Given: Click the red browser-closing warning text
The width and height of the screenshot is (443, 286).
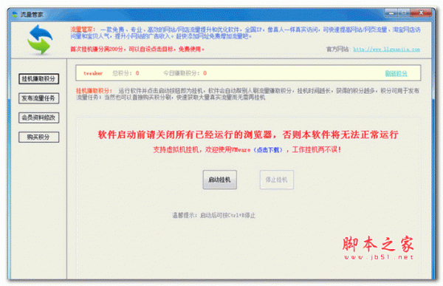Looking at the screenshot, I should click(x=248, y=135).
